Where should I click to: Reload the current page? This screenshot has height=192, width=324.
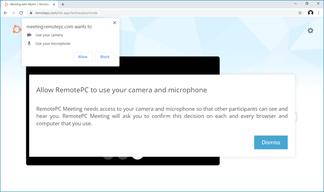click(x=21, y=13)
